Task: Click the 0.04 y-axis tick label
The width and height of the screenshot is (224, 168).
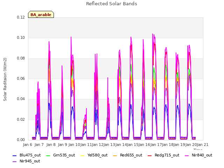Action: click(21, 99)
